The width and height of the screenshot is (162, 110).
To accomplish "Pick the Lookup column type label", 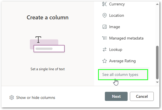I will [116, 49].
